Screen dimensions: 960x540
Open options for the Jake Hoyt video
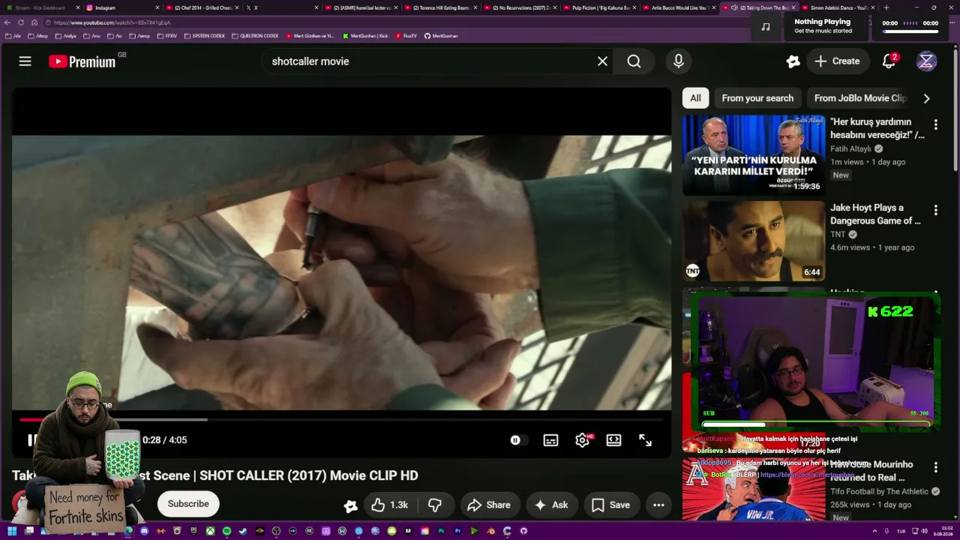935,211
